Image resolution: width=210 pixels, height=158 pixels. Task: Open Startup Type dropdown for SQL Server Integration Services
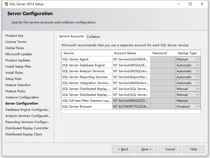198,83
